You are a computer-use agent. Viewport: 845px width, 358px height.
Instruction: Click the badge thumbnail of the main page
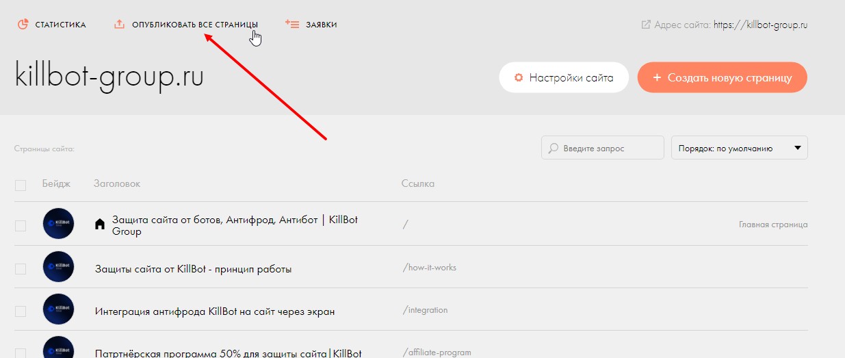[x=58, y=224]
